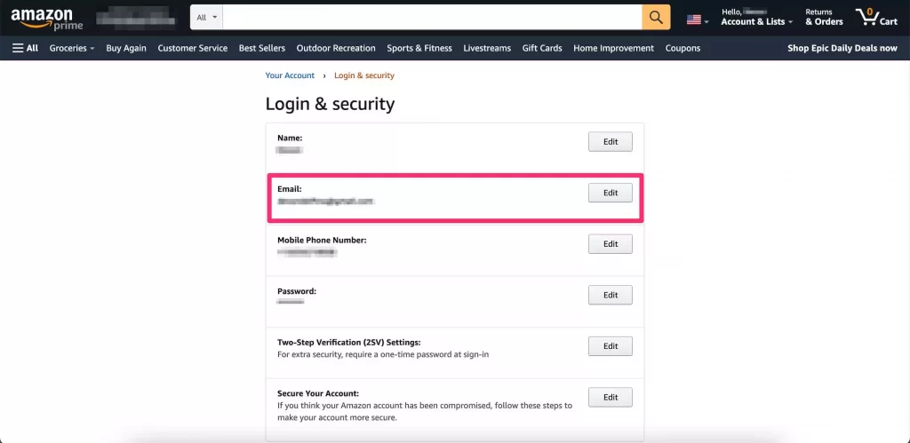Screen dimensions: 910x443
Task: Open the Best Sellers nav item
Action: tap(262, 48)
